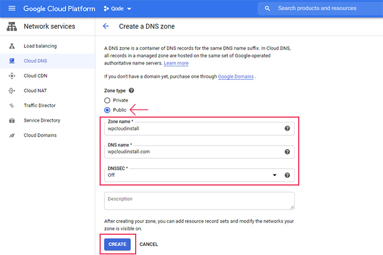Click the search magnifier icon
The width and height of the screenshot is (383, 255).
point(268,9)
